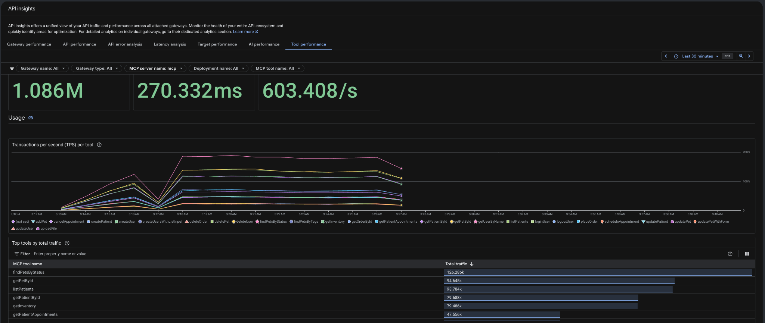Click the Filter icon in the table toolbar
Viewport: 765px width, 323px height.
[16, 254]
